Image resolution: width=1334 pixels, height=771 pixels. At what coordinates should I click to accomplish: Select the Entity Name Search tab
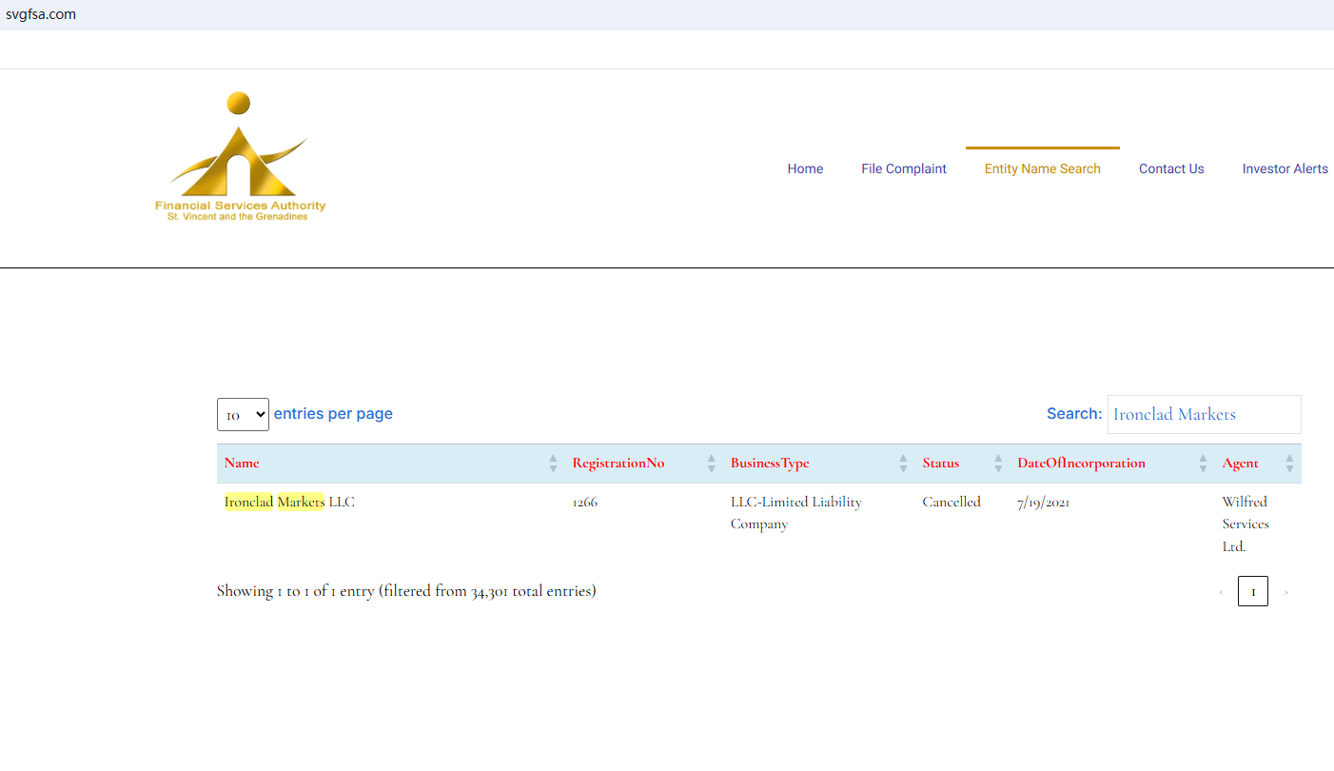[x=1042, y=168]
